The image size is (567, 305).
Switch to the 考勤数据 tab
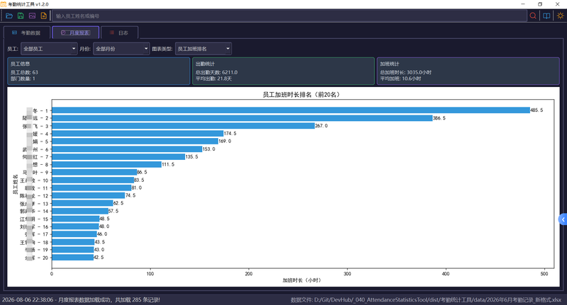coord(27,33)
